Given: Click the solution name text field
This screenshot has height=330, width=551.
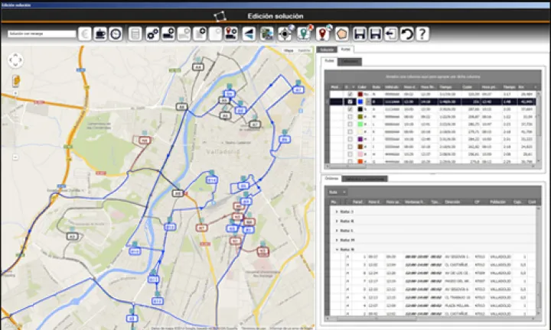Looking at the screenshot, I should coord(41,34).
